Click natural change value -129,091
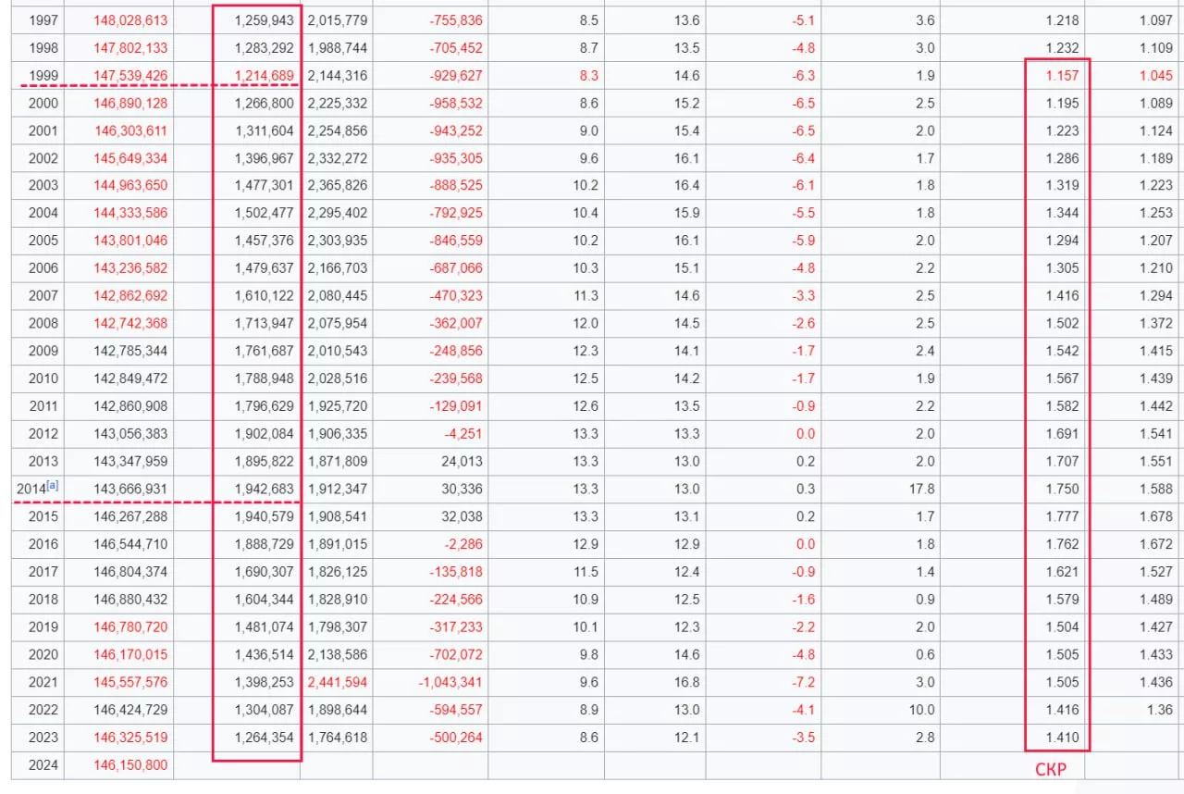This screenshot has height=794, width=1184. pos(456,405)
